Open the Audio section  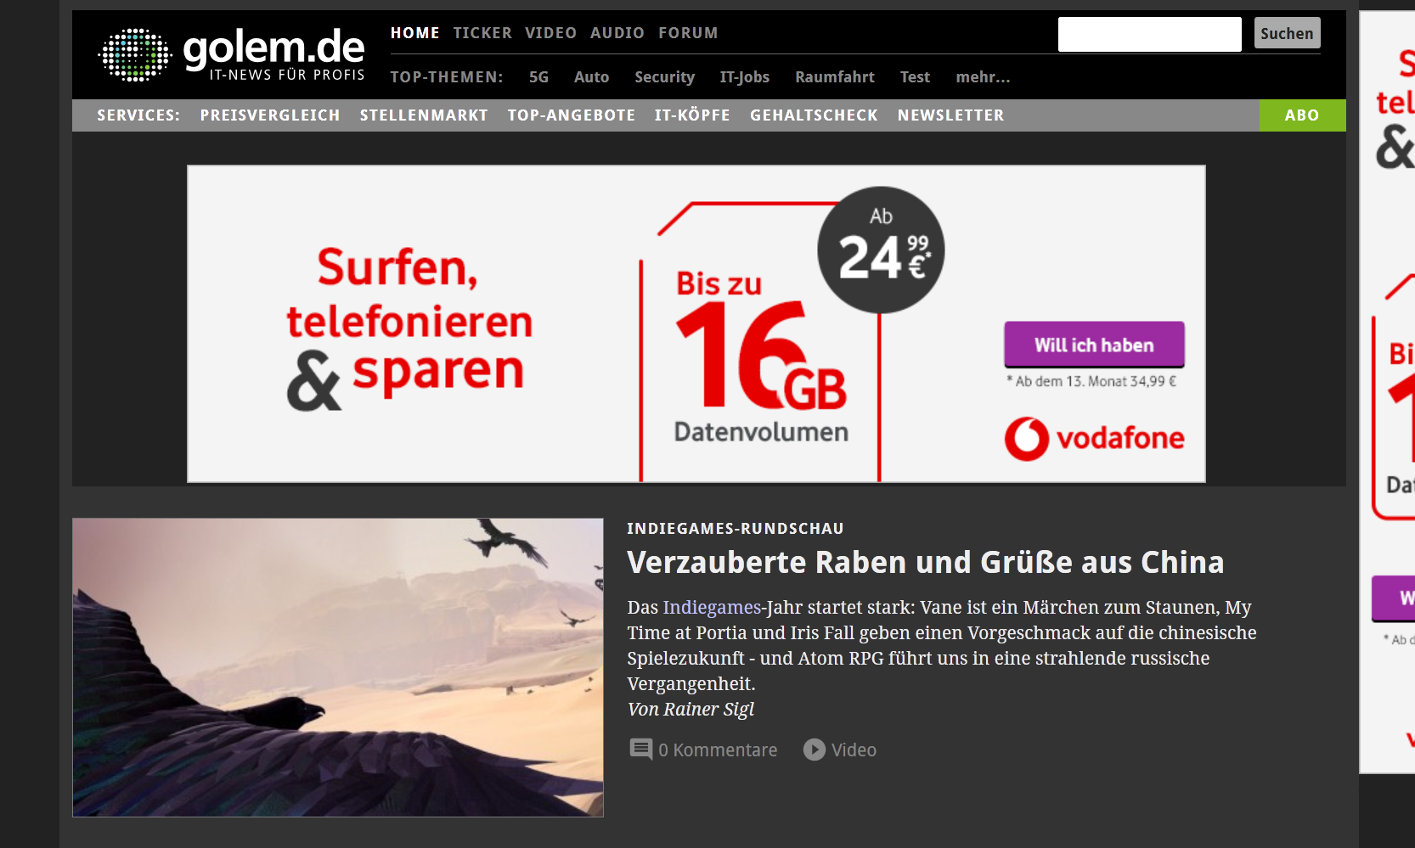[x=617, y=33]
